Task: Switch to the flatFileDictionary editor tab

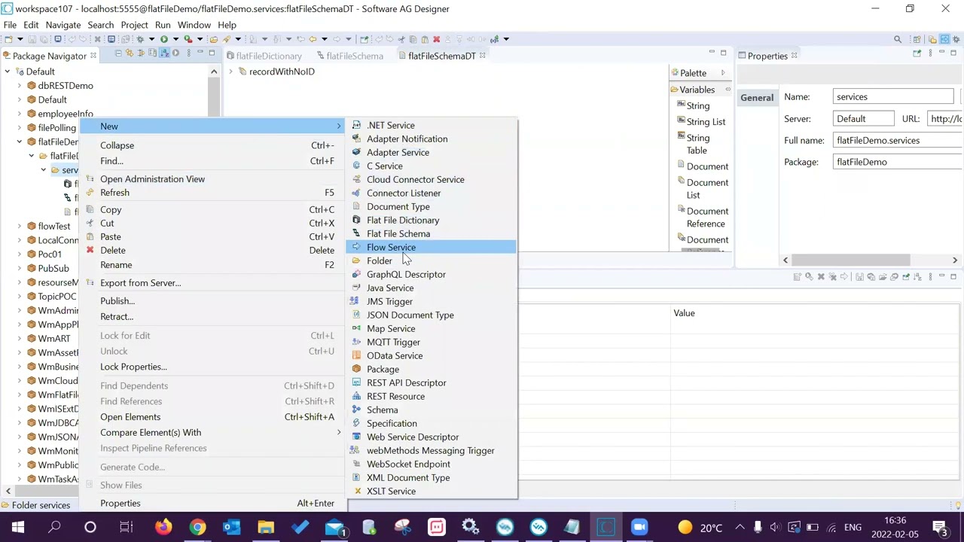Action: tap(263, 56)
